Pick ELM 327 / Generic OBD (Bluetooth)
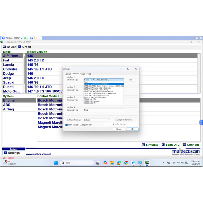The width and height of the screenshot is (203, 203). pos(104,88)
